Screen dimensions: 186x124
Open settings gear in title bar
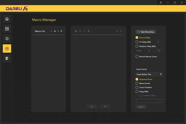[x=161, y=2]
